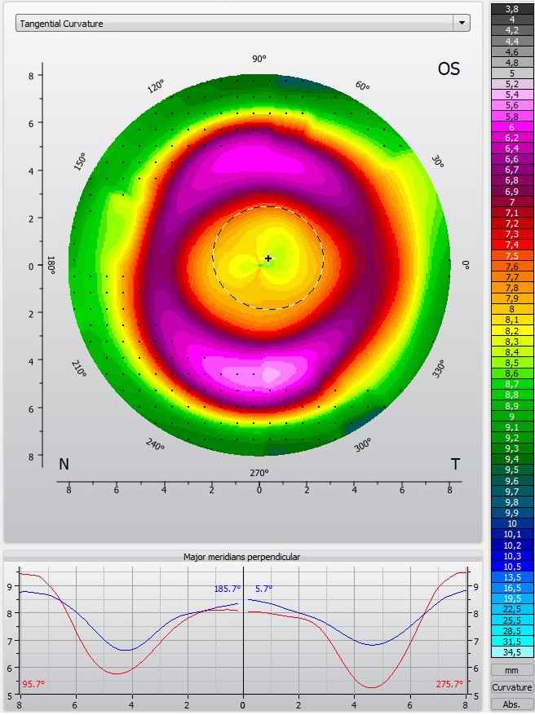Choose the 8,8 green scale swatch
The width and height of the screenshot is (535, 715).
(511, 395)
